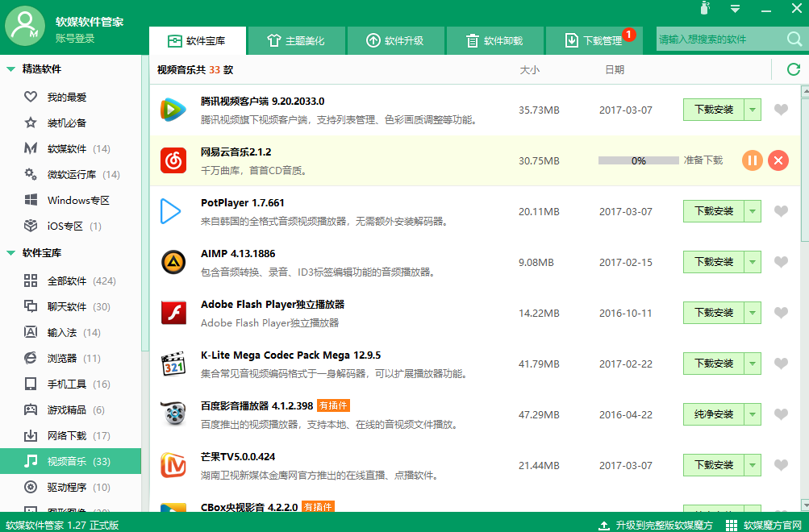Open the 下载管理 tab
Image resolution: width=809 pixels, height=532 pixels.
click(x=594, y=40)
